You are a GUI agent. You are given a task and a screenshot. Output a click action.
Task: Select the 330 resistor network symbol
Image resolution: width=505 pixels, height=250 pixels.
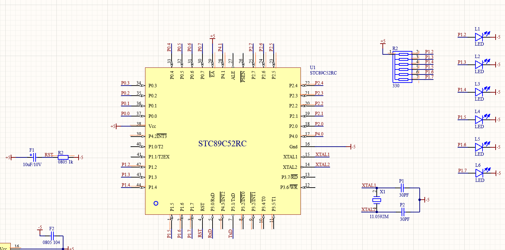pyautogui.click(x=402, y=66)
